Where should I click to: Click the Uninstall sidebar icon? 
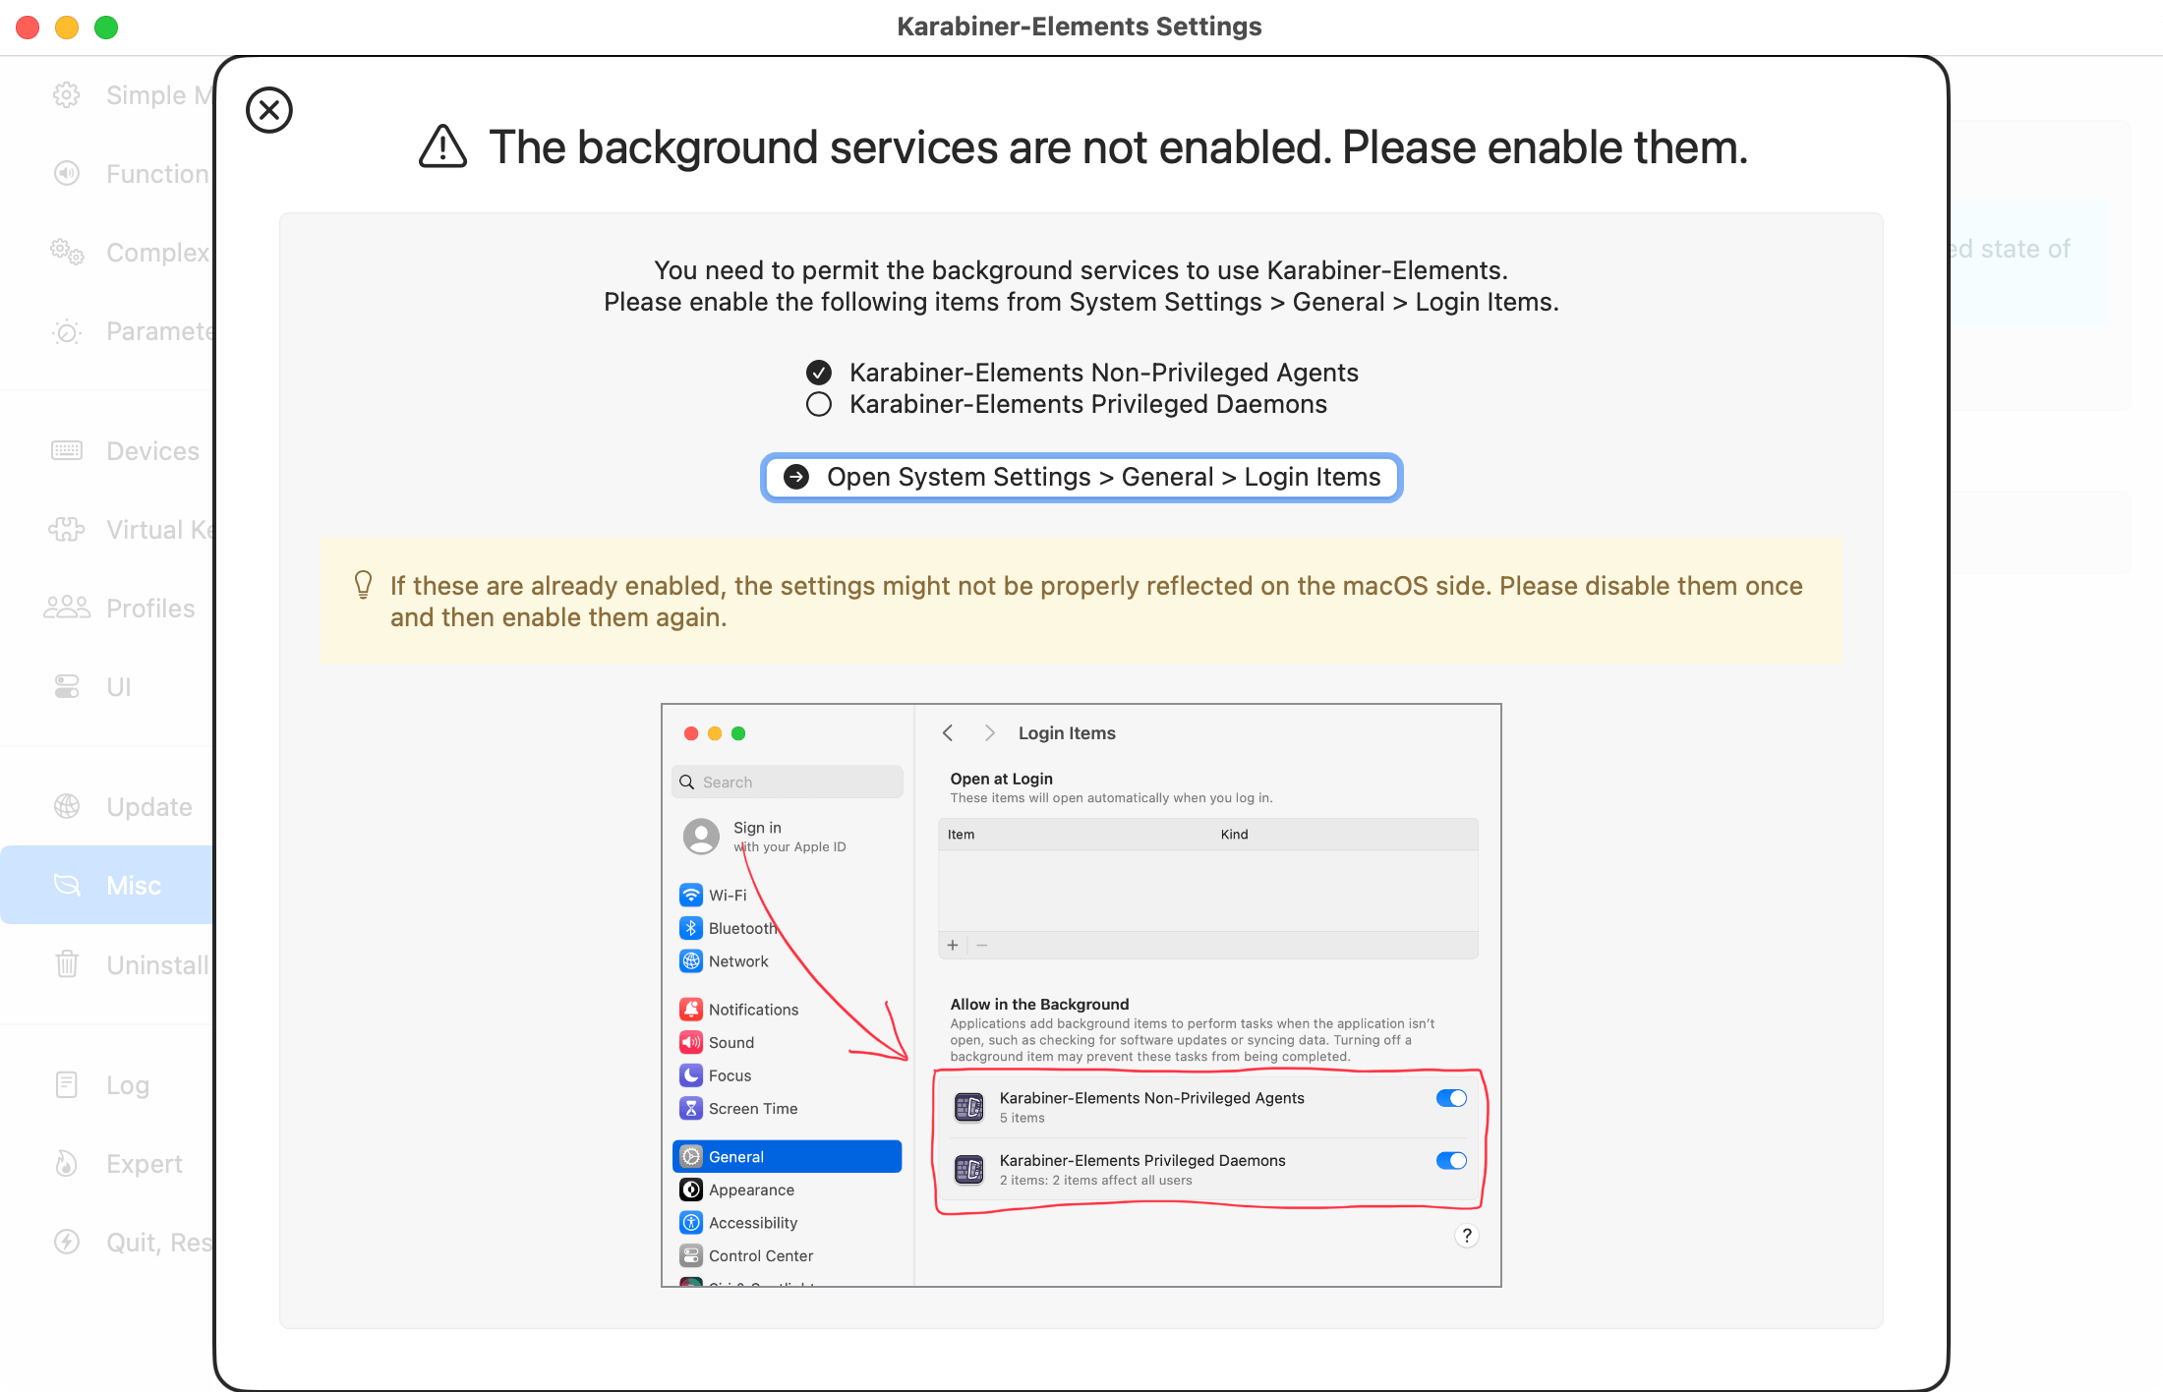(66, 963)
